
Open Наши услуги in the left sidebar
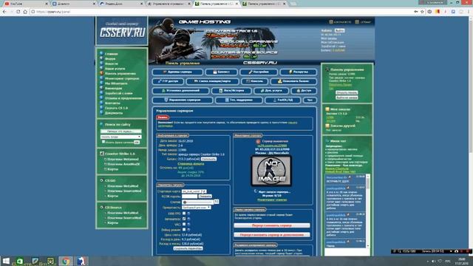point(115,69)
